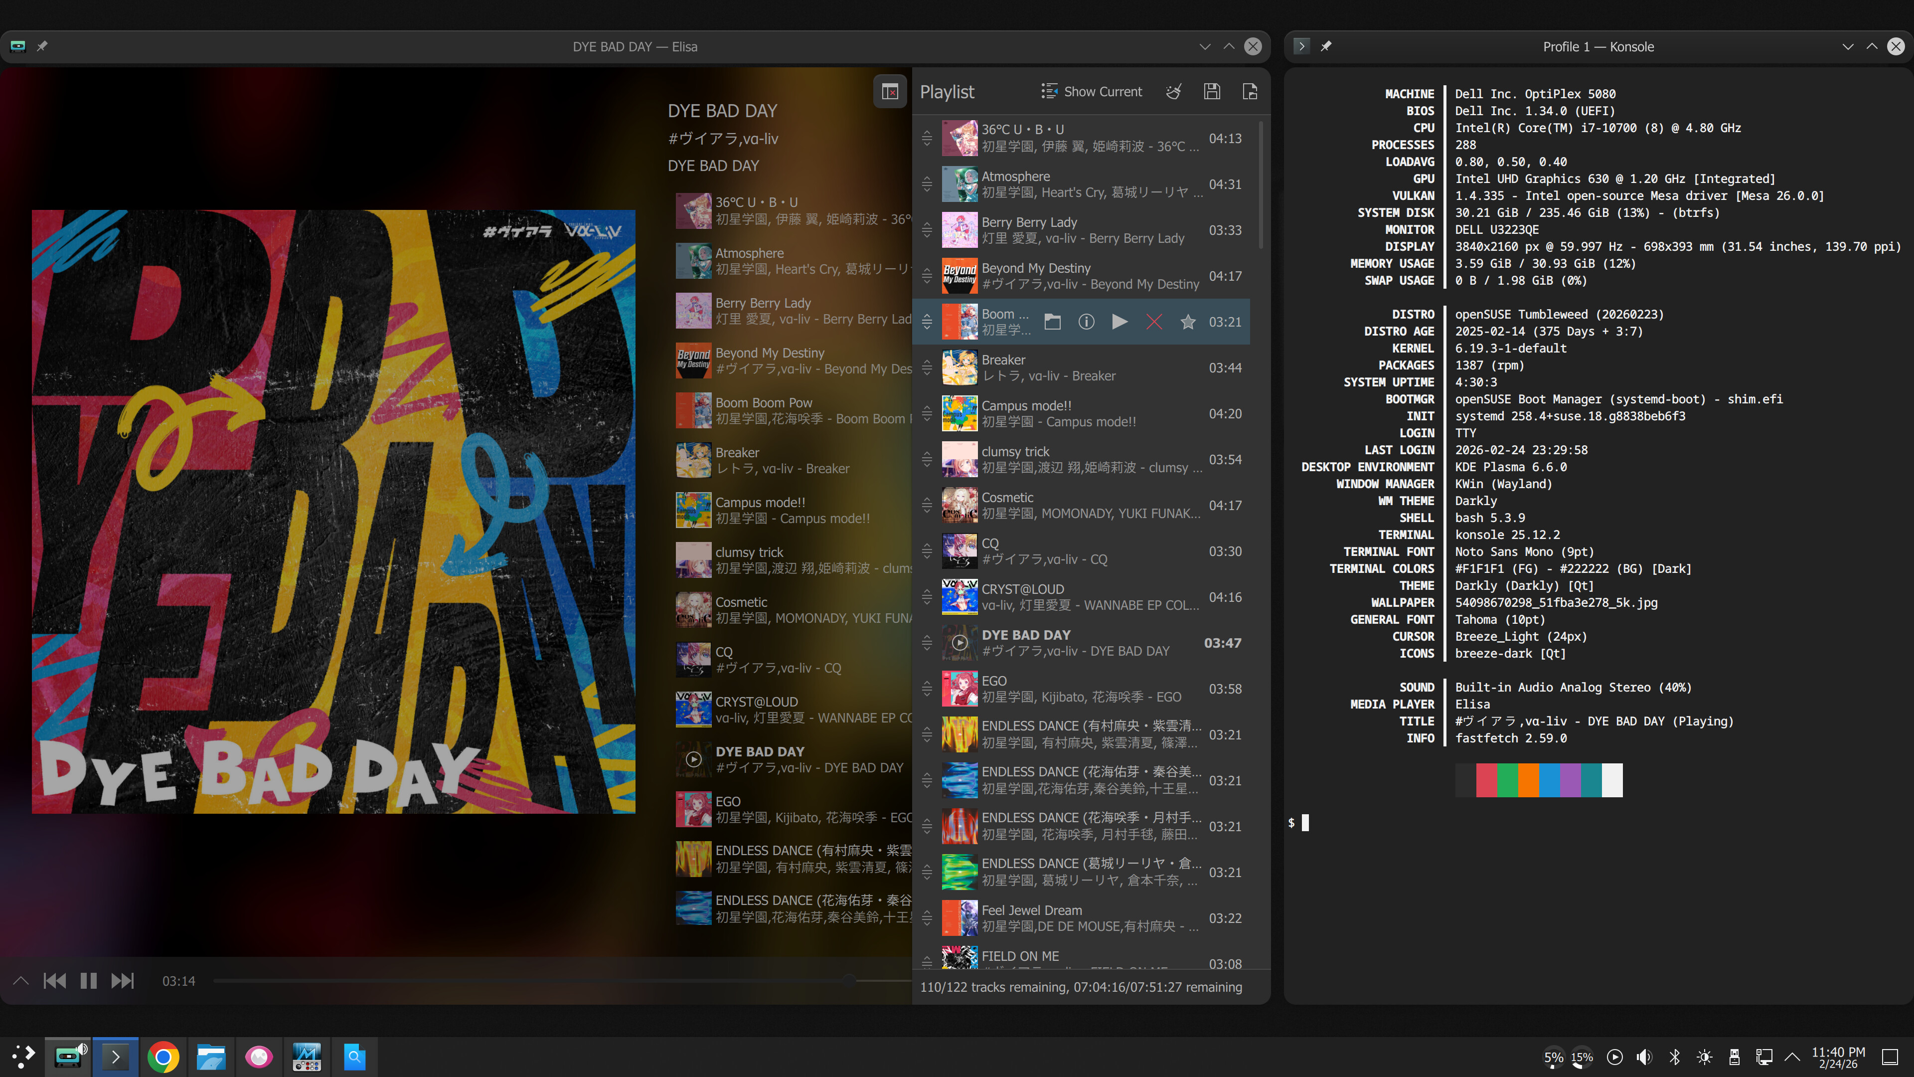Play Boom Boom Pow from playlist row
Image resolution: width=1914 pixels, height=1077 pixels.
(1119, 322)
